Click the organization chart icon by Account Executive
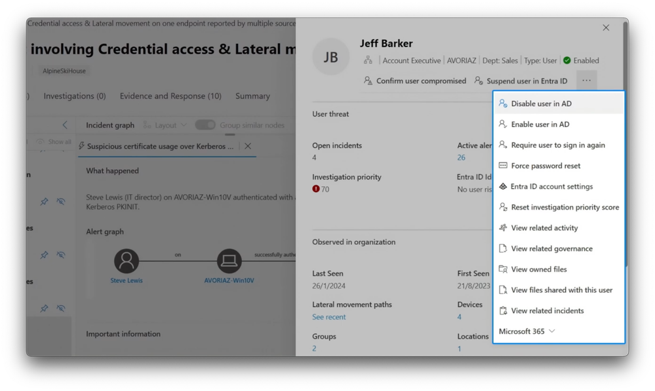 coord(368,60)
